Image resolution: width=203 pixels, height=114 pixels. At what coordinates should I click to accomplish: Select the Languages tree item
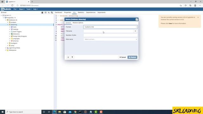pyautogui.click(x=16, y=39)
